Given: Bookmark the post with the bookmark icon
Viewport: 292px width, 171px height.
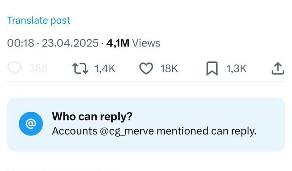Looking at the screenshot, I should pos(212,69).
